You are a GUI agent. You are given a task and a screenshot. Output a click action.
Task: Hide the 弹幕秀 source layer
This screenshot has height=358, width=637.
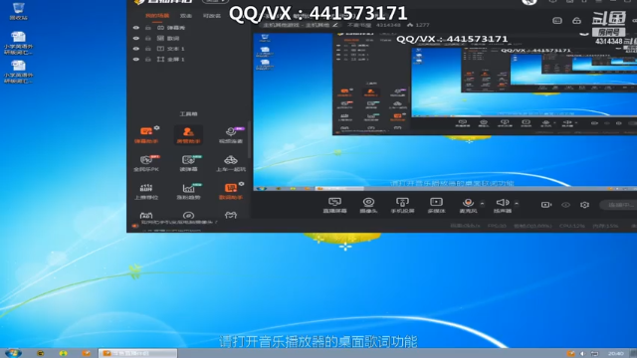[136, 28]
